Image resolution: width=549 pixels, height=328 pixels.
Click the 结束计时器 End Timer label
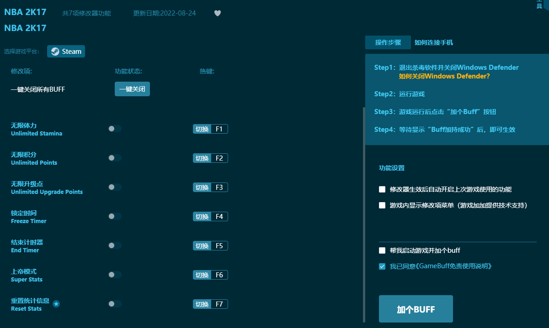click(27, 246)
